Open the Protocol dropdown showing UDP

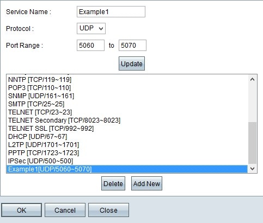tap(91, 28)
